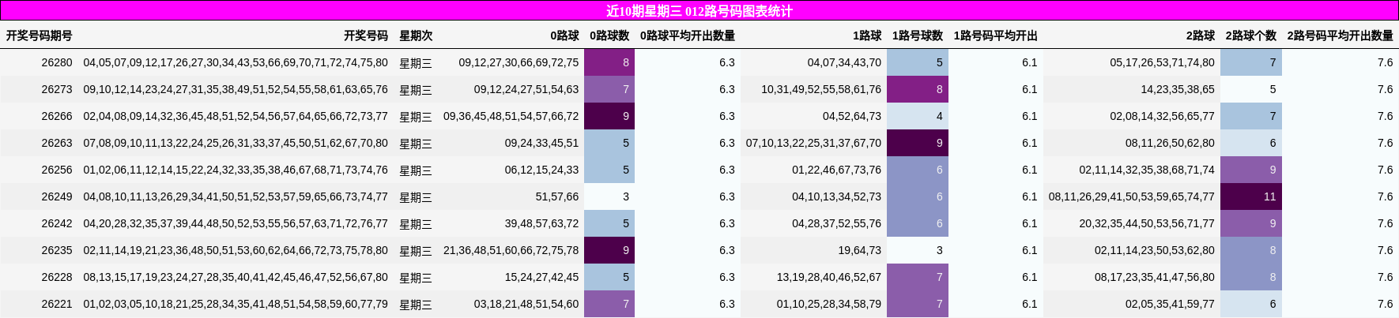
Task: Select issue number 26280
Action: click(x=57, y=62)
